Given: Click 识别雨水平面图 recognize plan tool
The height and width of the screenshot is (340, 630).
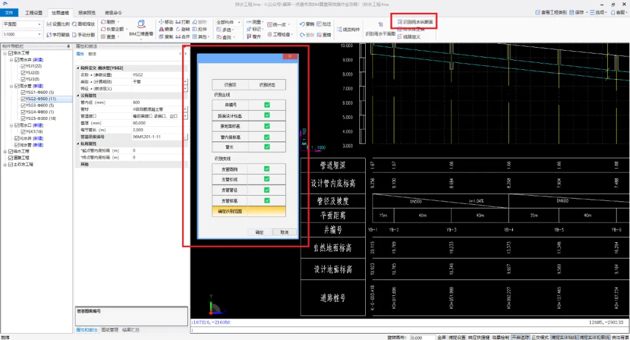Looking at the screenshot, I should 380,29.
